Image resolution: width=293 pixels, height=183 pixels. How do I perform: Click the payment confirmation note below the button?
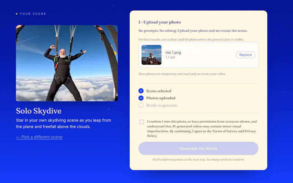coord(198,160)
